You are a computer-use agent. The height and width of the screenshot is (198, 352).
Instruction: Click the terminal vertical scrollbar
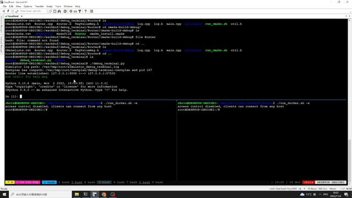tap(350, 102)
